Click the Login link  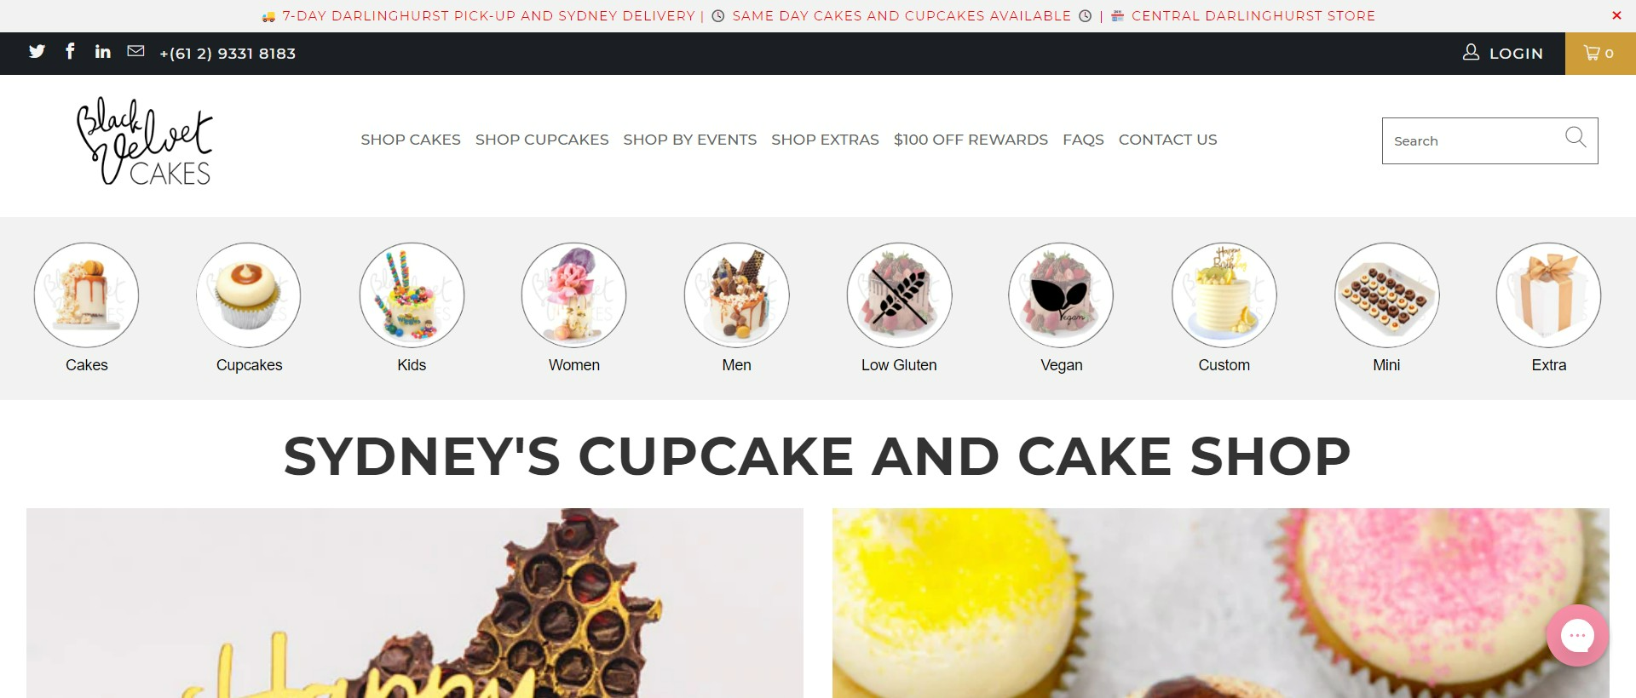pyautogui.click(x=1503, y=53)
